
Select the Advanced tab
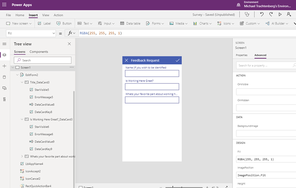click(260, 55)
